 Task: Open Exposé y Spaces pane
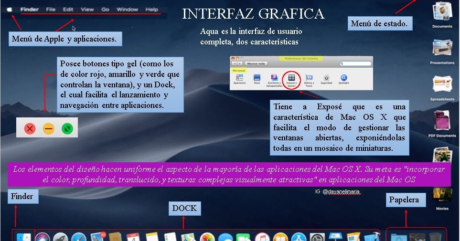click(x=291, y=80)
